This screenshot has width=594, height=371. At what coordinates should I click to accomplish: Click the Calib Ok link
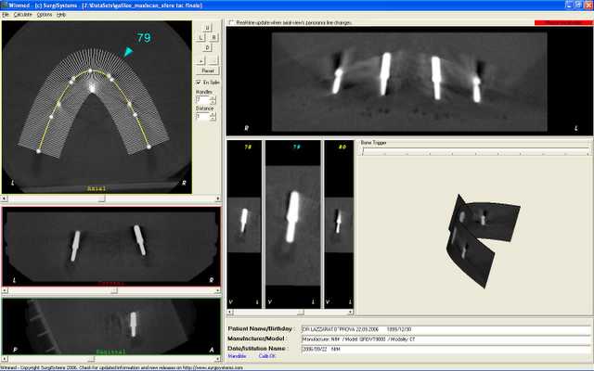point(267,356)
